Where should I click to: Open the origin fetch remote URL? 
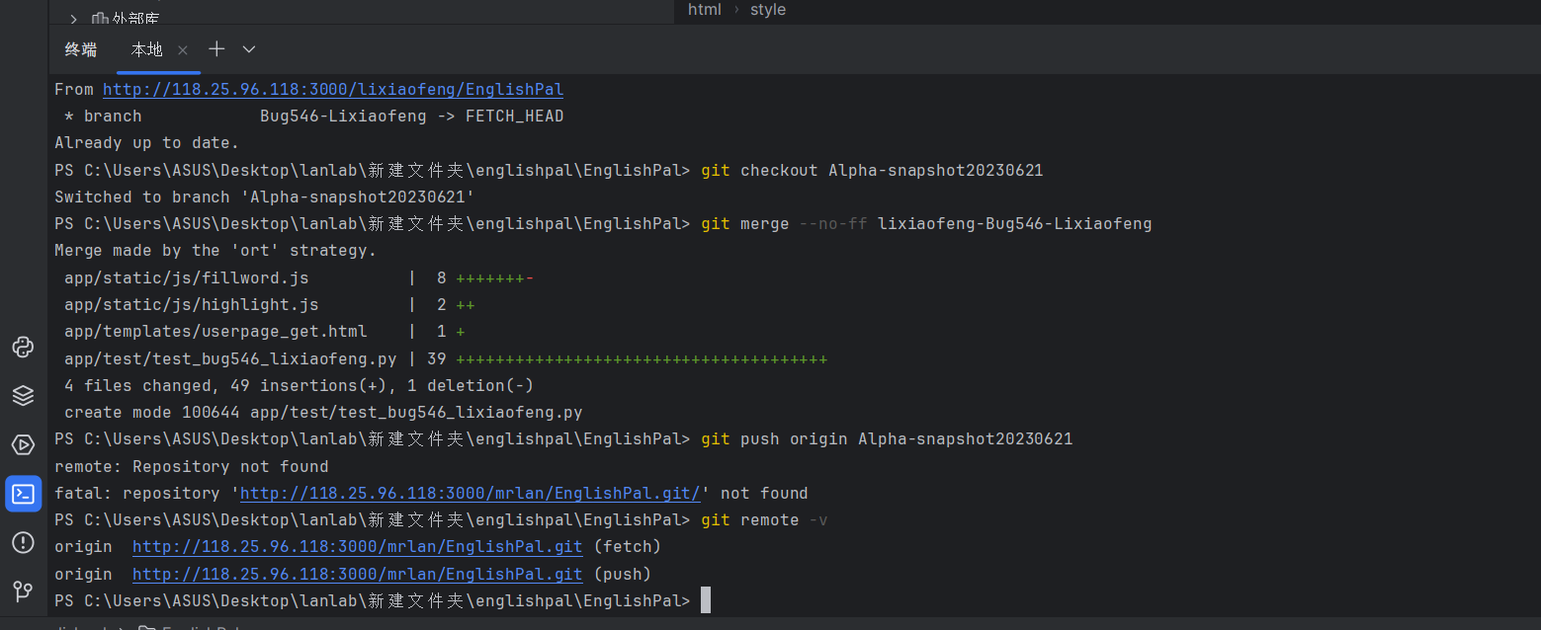pos(357,546)
